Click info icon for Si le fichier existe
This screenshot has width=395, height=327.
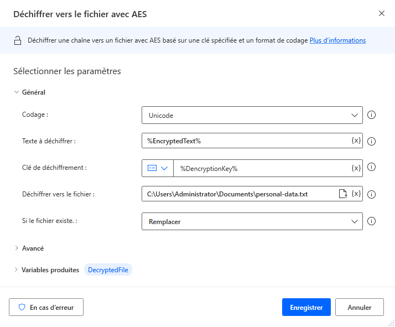tap(372, 221)
